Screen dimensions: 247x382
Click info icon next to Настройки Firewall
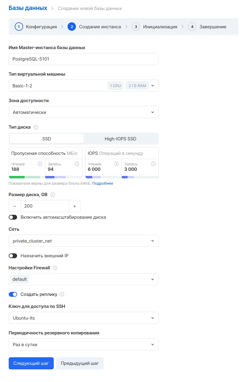point(55,268)
